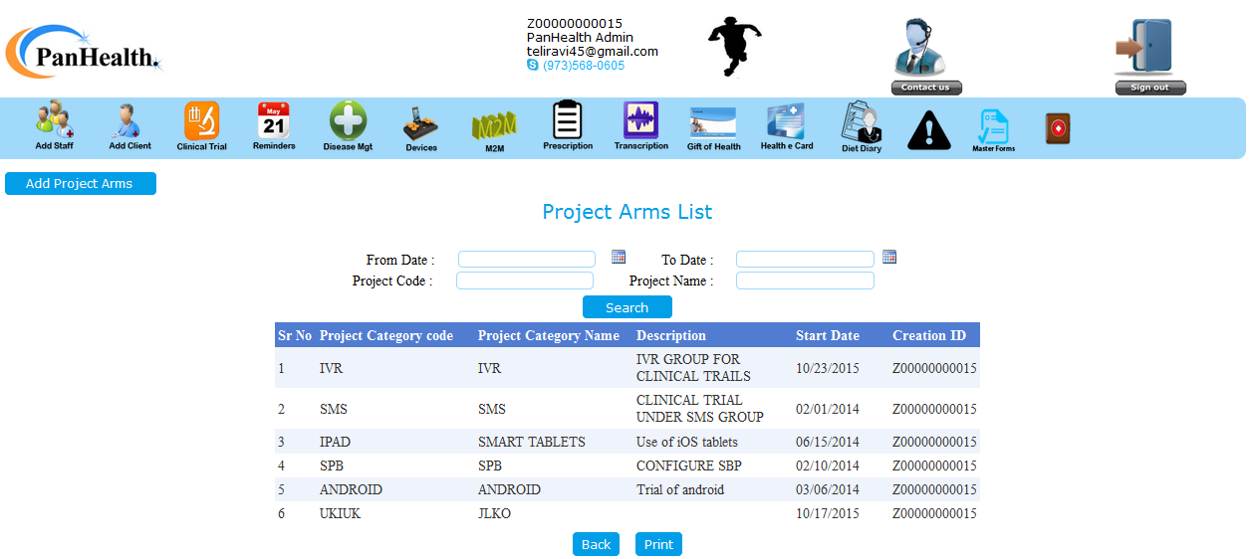1255x559 pixels.
Task: Open the Health e Card
Action: [x=786, y=123]
